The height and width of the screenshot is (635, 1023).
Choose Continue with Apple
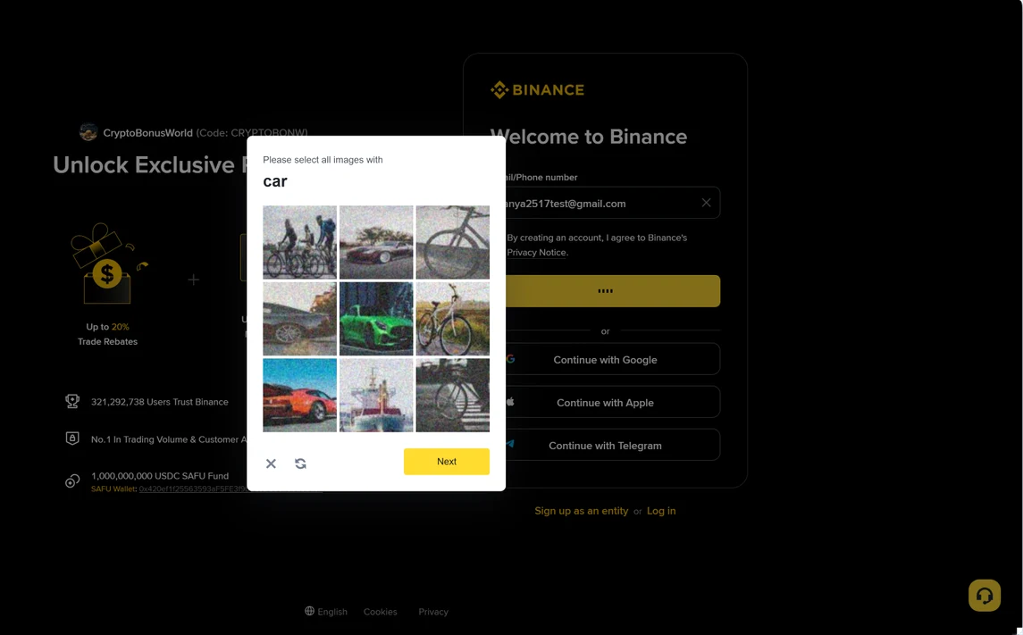[605, 402]
